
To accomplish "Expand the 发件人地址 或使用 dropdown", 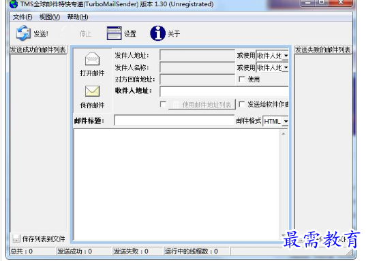I will pyautogui.click(x=286, y=56).
